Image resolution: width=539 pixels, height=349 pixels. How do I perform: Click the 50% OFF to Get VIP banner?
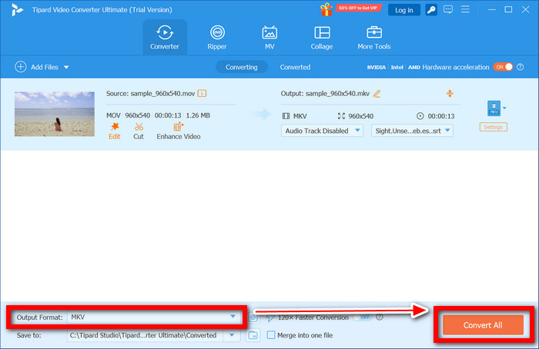358,8
